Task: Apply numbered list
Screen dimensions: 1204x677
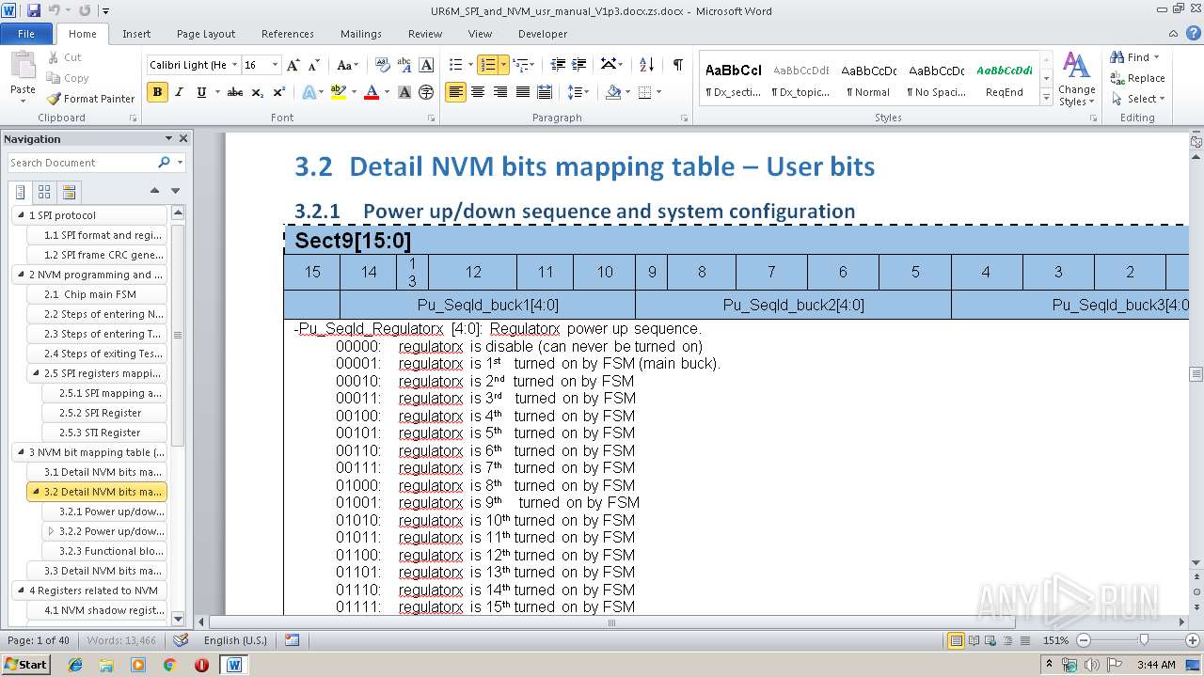Action: (487, 65)
